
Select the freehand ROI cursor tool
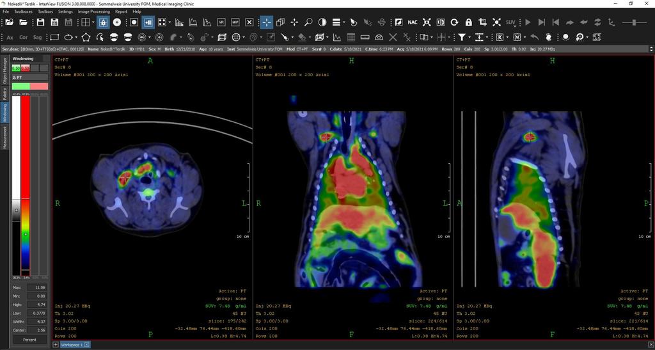click(100, 37)
